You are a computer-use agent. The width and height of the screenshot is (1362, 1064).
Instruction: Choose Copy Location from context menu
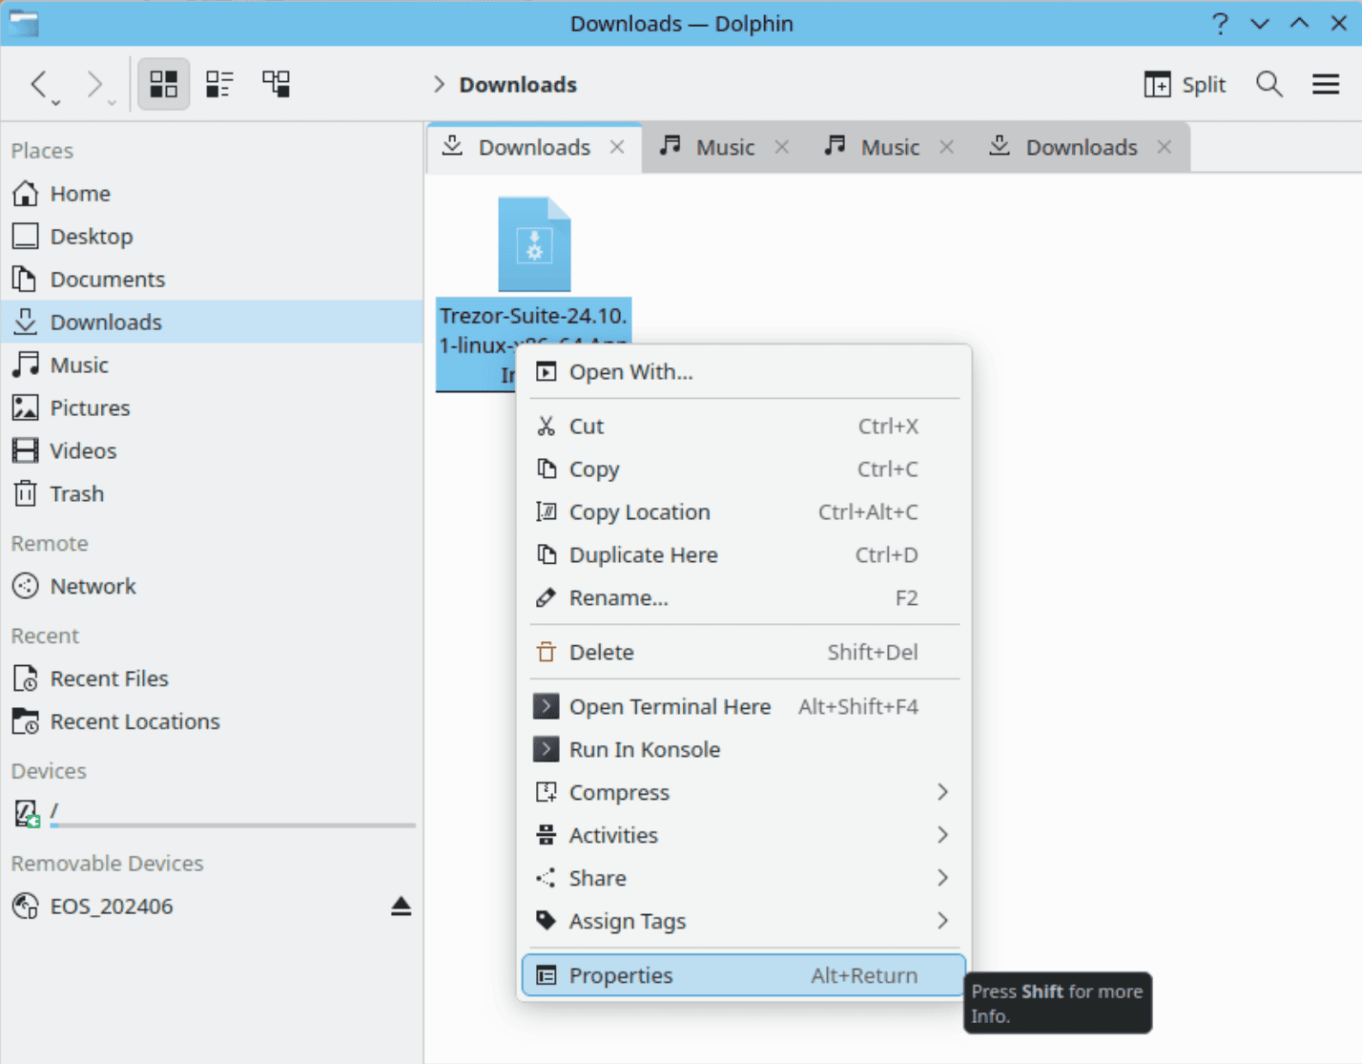point(743,512)
